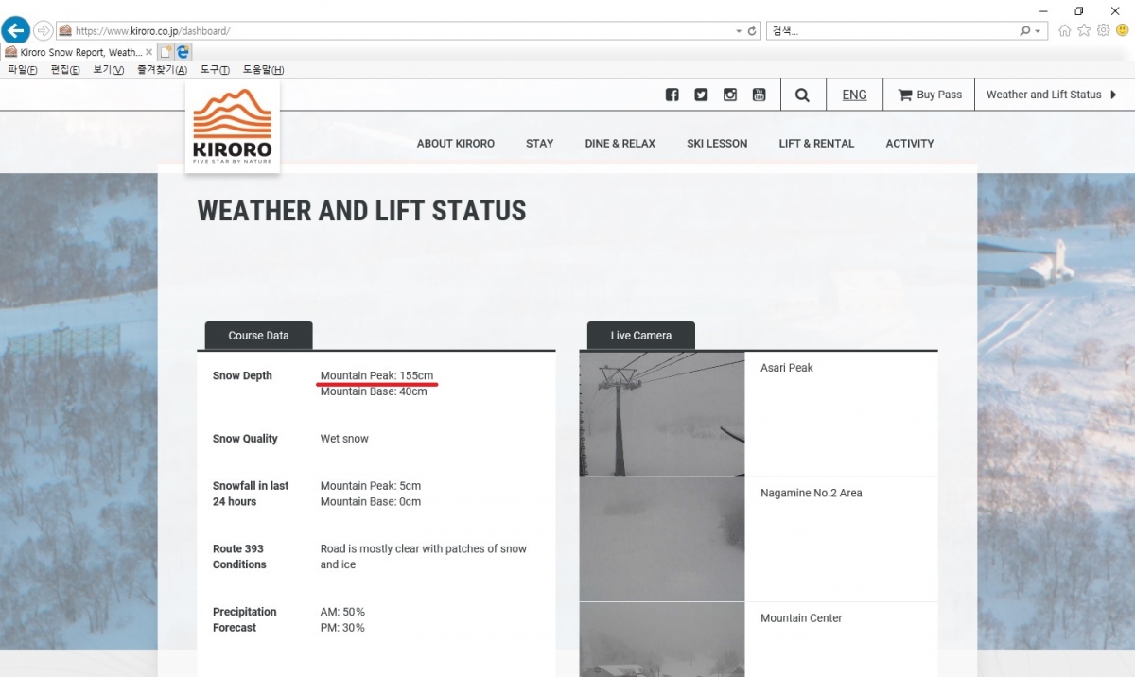Click the 'Snow Quality' label

pyautogui.click(x=245, y=439)
